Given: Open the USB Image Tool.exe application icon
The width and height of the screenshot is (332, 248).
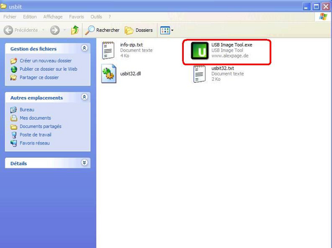Looking at the screenshot, I should coord(200,50).
